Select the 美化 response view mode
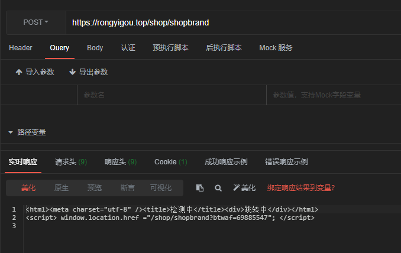Screen dimensions: 401x253 click(28, 188)
